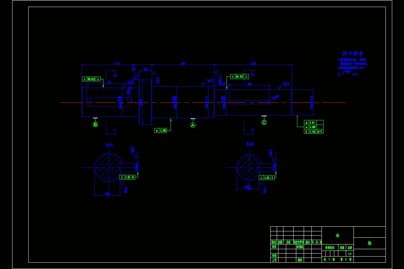Select datum circle A under the shaft

pos(193,125)
